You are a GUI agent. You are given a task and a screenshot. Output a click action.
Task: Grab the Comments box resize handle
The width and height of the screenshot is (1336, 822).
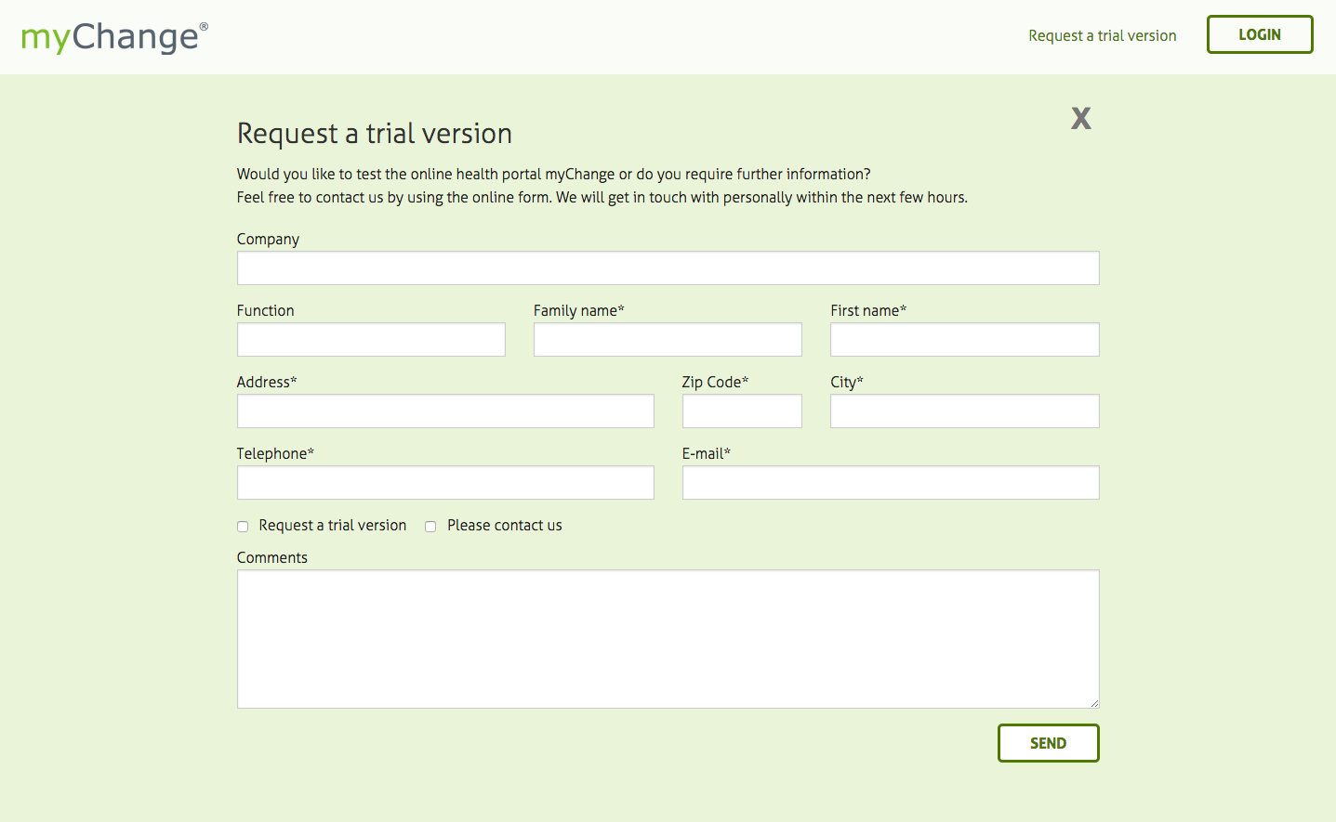[1094, 703]
